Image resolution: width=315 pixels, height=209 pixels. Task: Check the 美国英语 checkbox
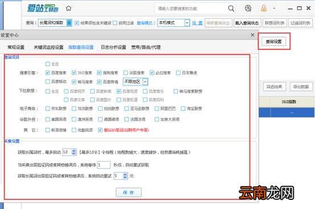[48, 119]
